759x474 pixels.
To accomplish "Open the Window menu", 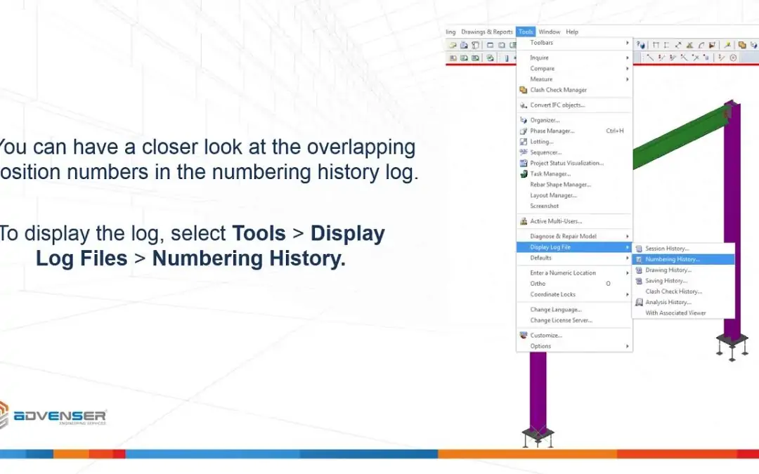I will [549, 32].
